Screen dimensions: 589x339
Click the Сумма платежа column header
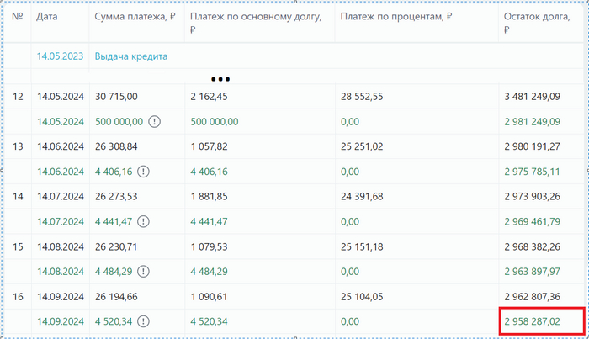(x=134, y=17)
